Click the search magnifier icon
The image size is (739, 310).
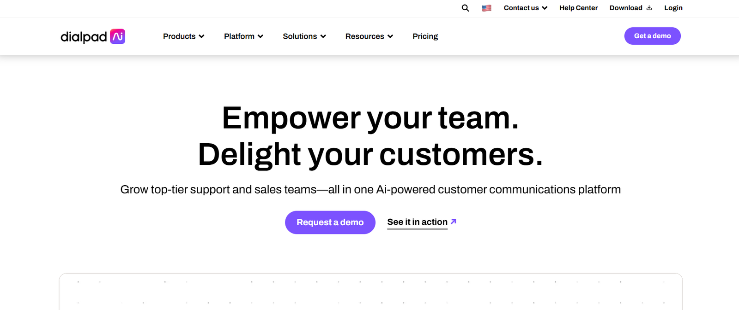tap(465, 8)
